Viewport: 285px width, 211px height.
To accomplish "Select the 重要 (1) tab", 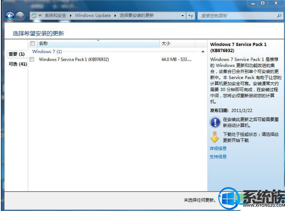I will pyautogui.click(x=17, y=54).
